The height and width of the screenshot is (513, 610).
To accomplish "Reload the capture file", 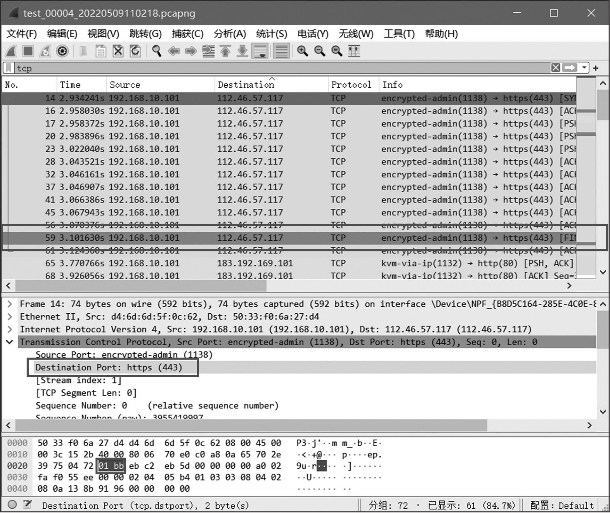I will (135, 51).
